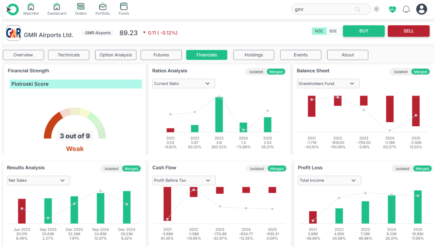Switch Balance Sheet to Isolated view
The height and width of the screenshot is (249, 436).
401,72
